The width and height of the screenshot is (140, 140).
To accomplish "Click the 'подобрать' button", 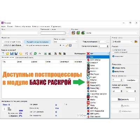I will click(131, 80).
